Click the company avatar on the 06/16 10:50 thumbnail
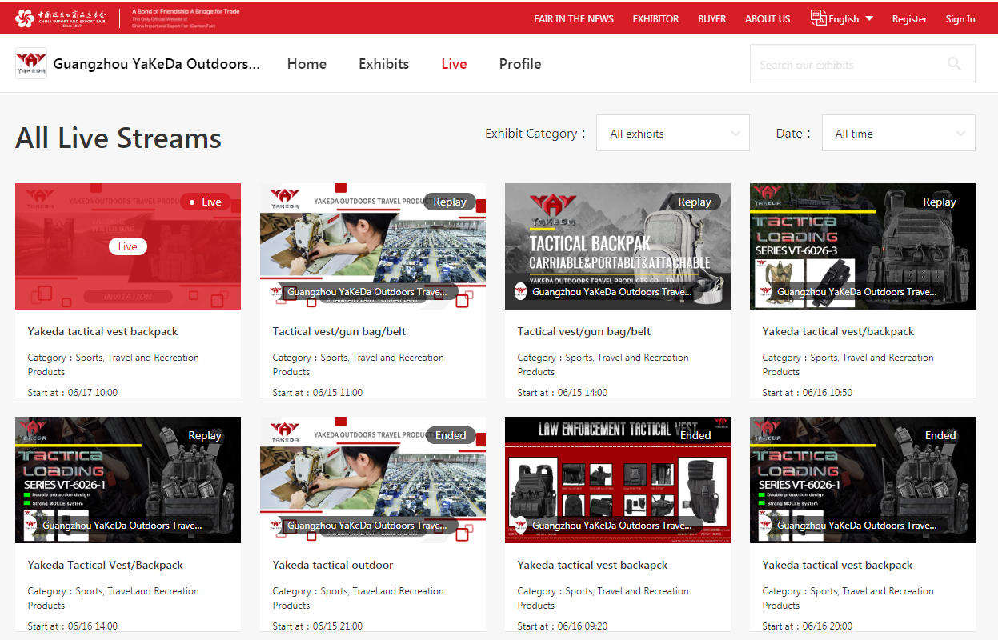The image size is (998, 640). [766, 292]
